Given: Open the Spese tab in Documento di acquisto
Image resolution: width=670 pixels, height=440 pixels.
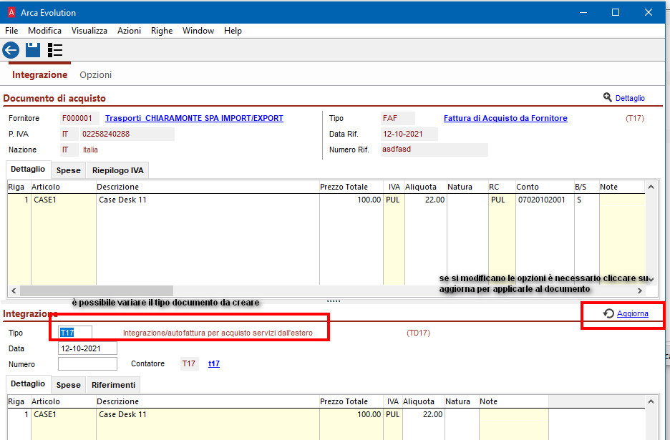Looking at the screenshot, I should tap(69, 170).
